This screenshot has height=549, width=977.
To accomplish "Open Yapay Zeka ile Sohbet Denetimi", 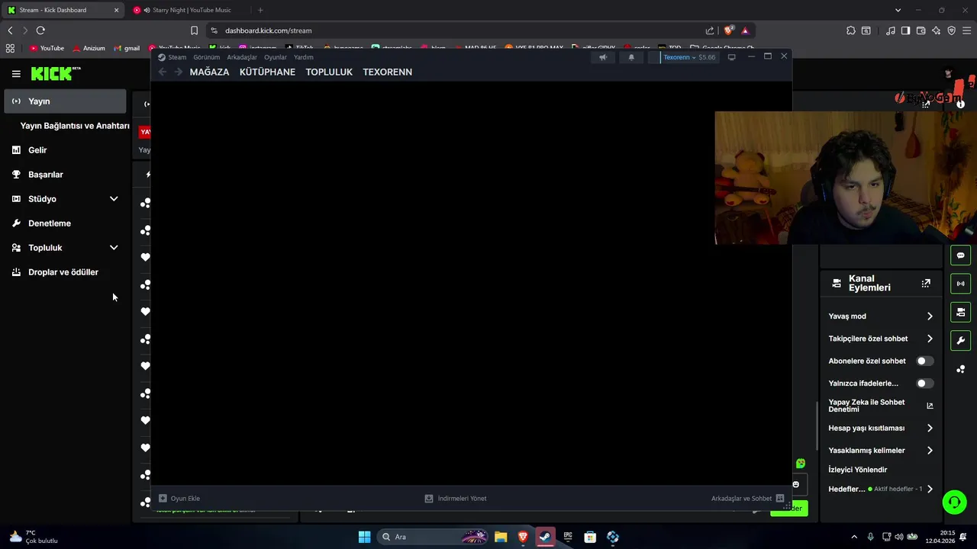I will point(880,406).
